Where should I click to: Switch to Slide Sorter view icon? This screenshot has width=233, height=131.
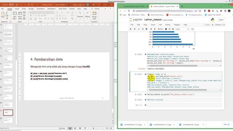[x=75, y=128]
